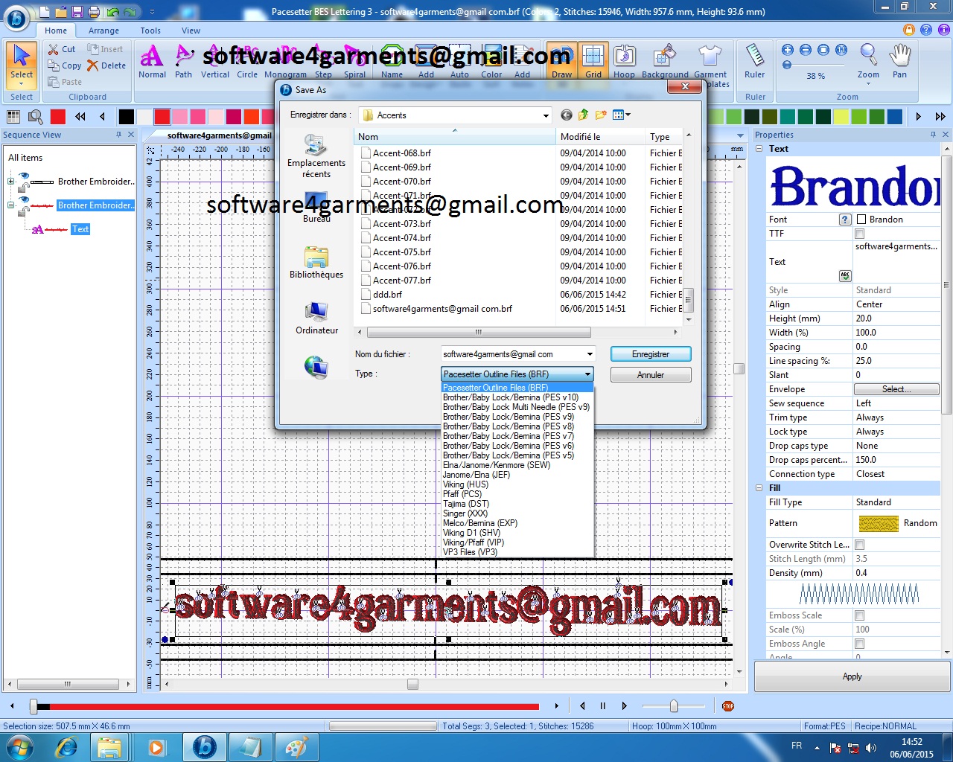Click the Hoop icon in the ribbon

click(x=625, y=60)
